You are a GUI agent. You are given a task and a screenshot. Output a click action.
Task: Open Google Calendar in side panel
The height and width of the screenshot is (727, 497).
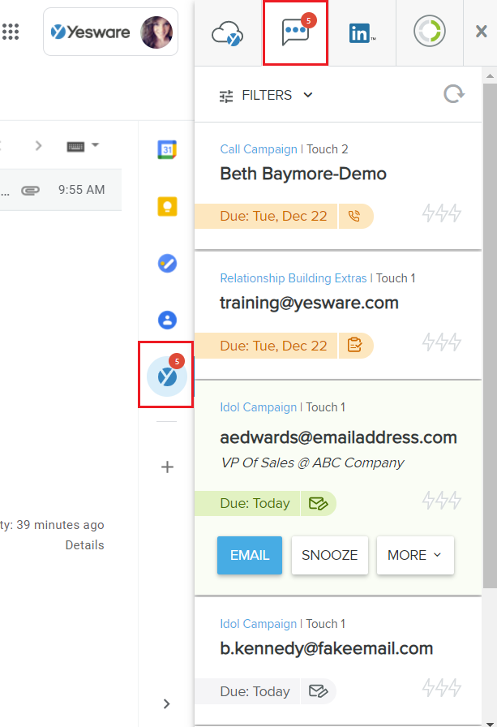pos(167,149)
